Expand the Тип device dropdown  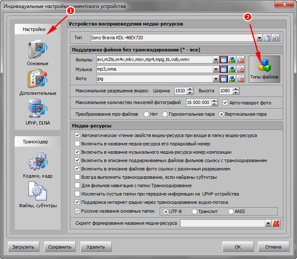[260, 38]
